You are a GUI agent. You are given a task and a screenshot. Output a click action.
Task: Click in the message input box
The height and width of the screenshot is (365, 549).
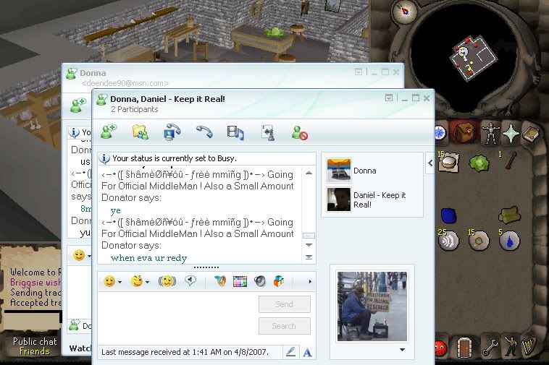pos(178,317)
